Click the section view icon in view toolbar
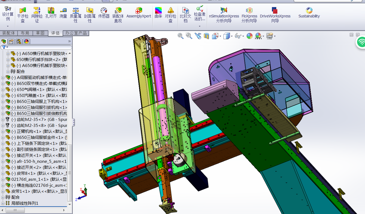This screenshot has height=214, width=365. pos(207,36)
